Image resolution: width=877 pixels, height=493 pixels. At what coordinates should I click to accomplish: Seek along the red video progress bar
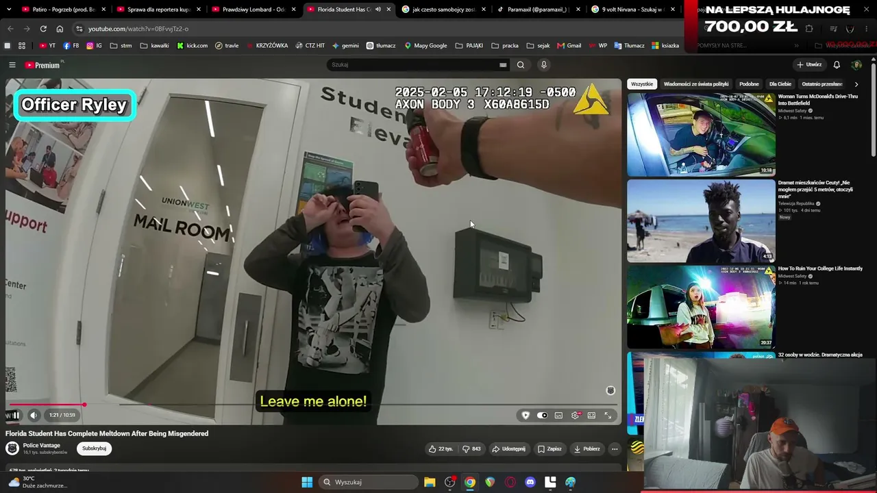tap(312, 405)
